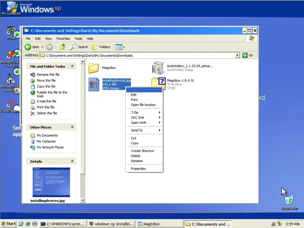This screenshot has width=304, height=228.
Task: Click the keyboard tray icon
Action: [273, 224]
